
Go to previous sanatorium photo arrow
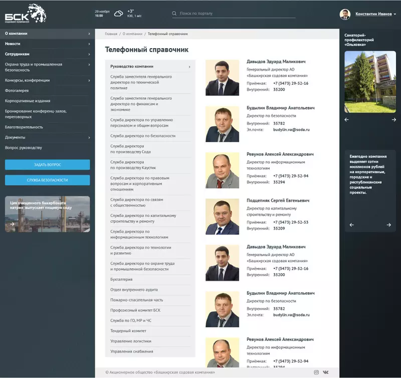point(347,120)
